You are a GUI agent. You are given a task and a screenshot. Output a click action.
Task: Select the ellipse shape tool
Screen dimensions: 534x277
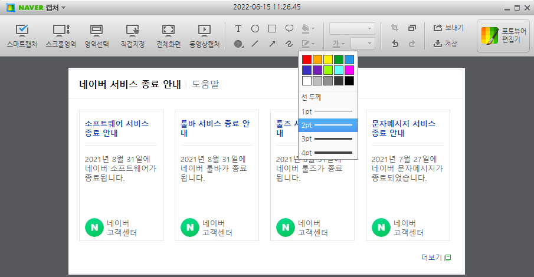tap(255, 29)
